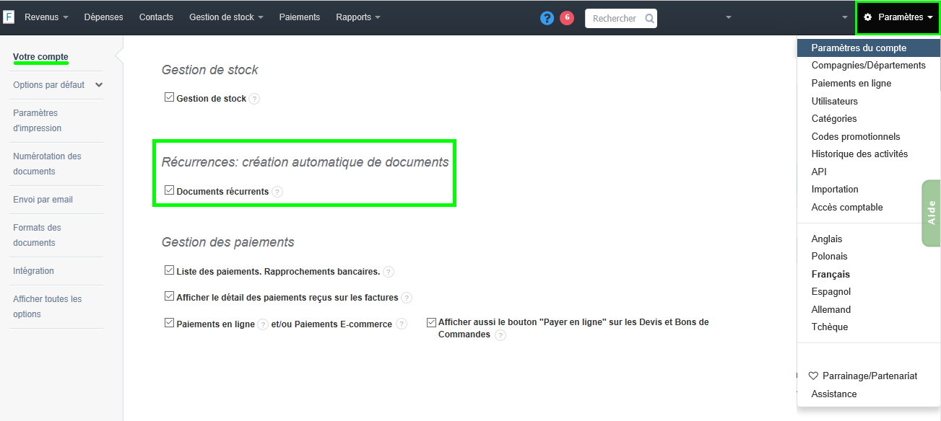This screenshot has width=941, height=421.
Task: Click the F logo in the top-left corner
Action: tap(9, 16)
